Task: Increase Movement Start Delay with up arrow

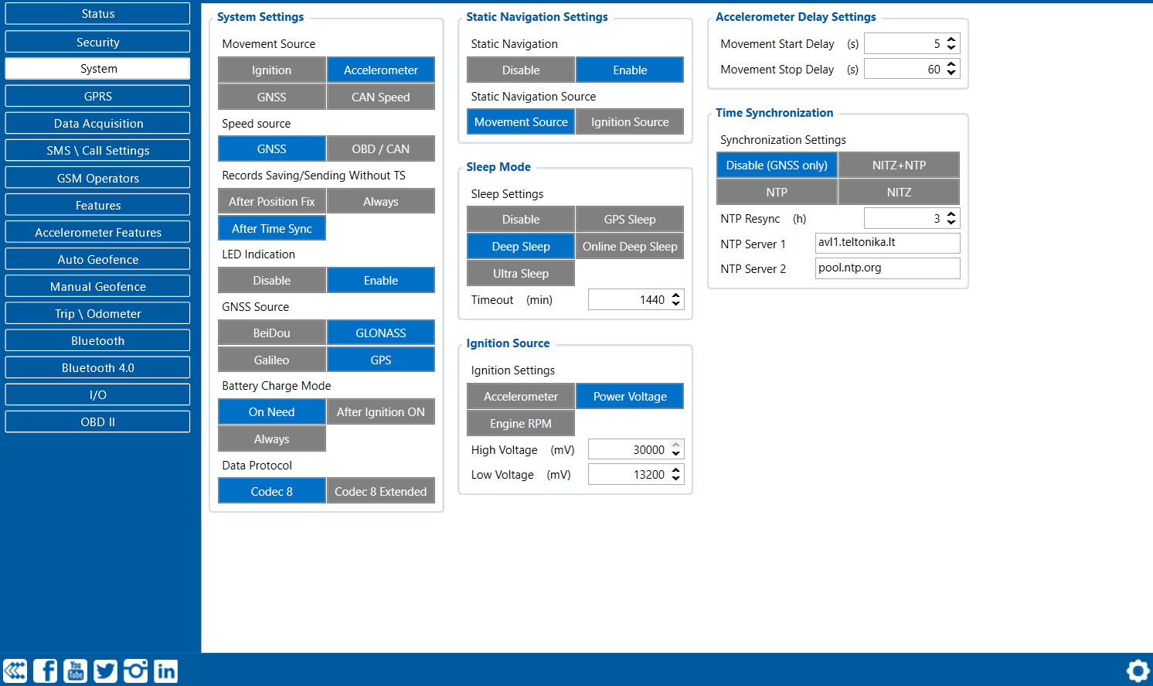Action: click(951, 39)
